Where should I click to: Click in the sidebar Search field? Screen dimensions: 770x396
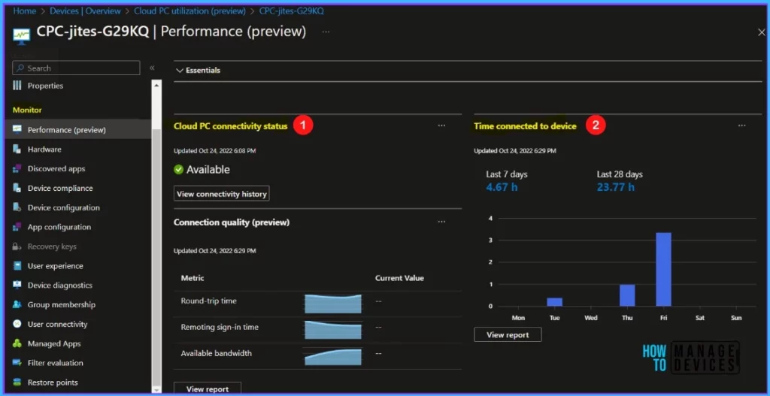click(x=76, y=68)
